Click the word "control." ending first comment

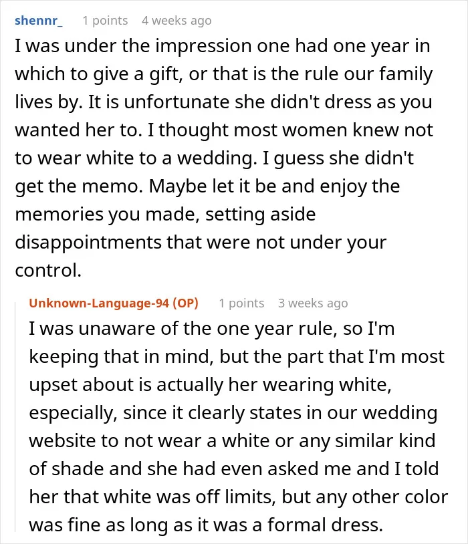48,270
